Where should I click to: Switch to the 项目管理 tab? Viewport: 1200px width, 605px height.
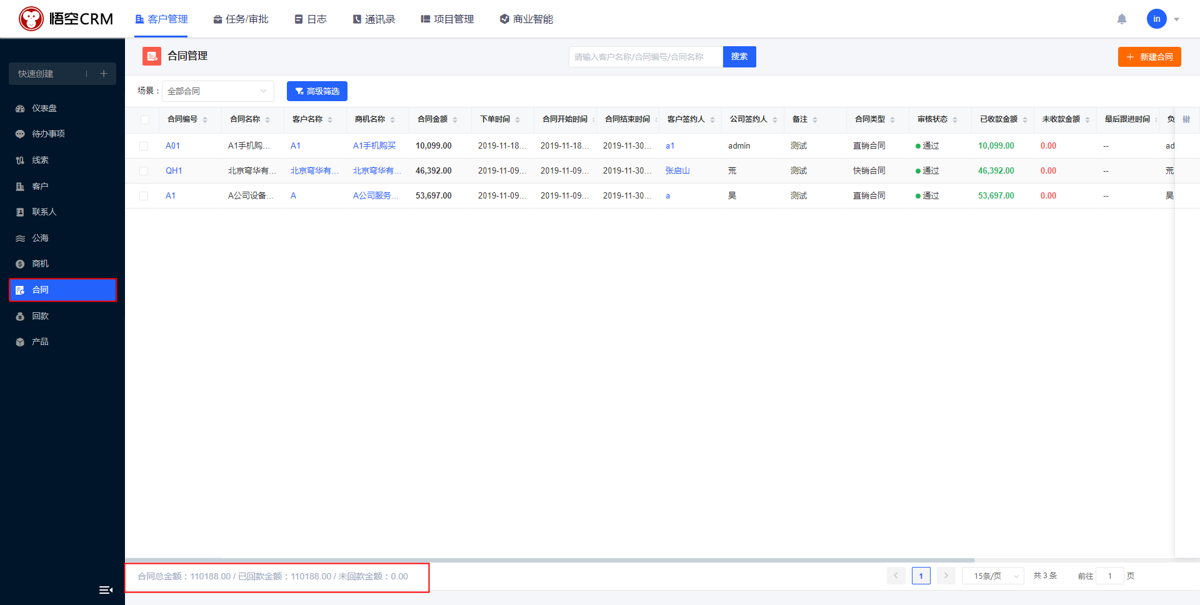pyautogui.click(x=447, y=19)
